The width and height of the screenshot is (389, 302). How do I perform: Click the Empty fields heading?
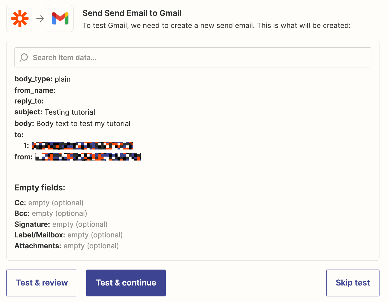[40, 188]
